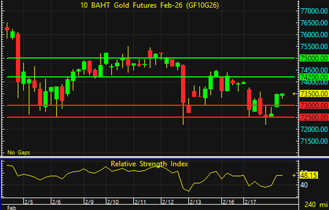Click the 2/5 date label
329x210 pixels.
click(29, 201)
